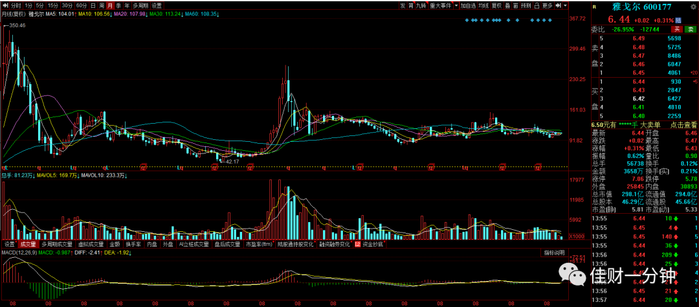
Task: Expand the 更多 options menu
Action: (548, 6)
